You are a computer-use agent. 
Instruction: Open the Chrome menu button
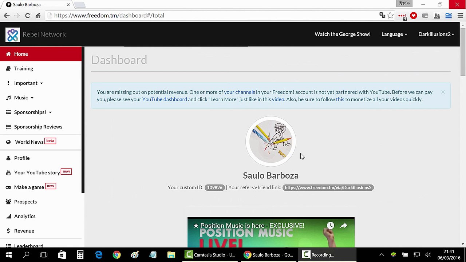point(460,16)
